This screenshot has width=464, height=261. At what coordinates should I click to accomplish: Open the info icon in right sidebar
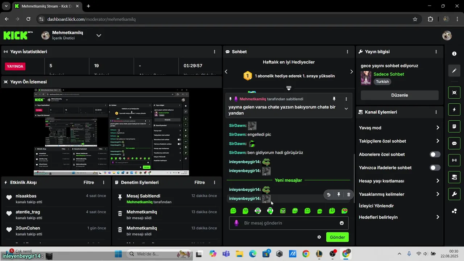pyautogui.click(x=454, y=54)
